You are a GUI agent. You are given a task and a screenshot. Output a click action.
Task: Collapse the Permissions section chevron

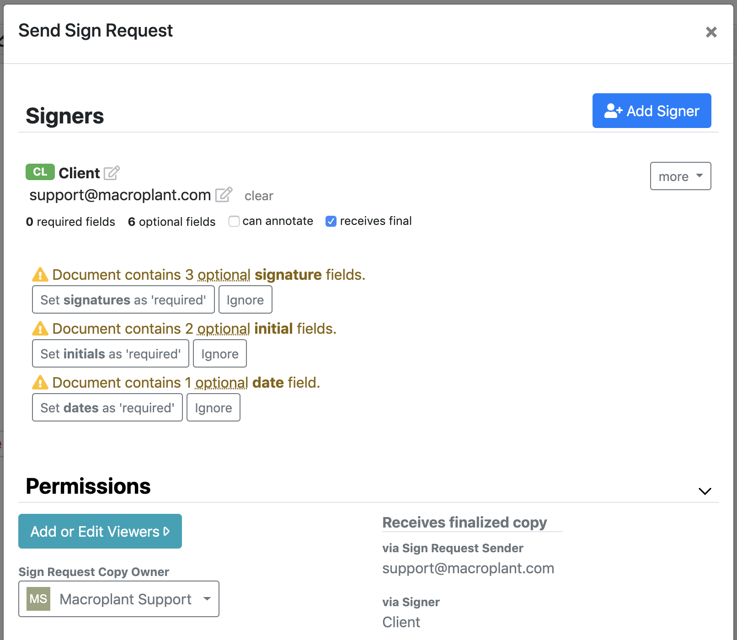click(704, 491)
